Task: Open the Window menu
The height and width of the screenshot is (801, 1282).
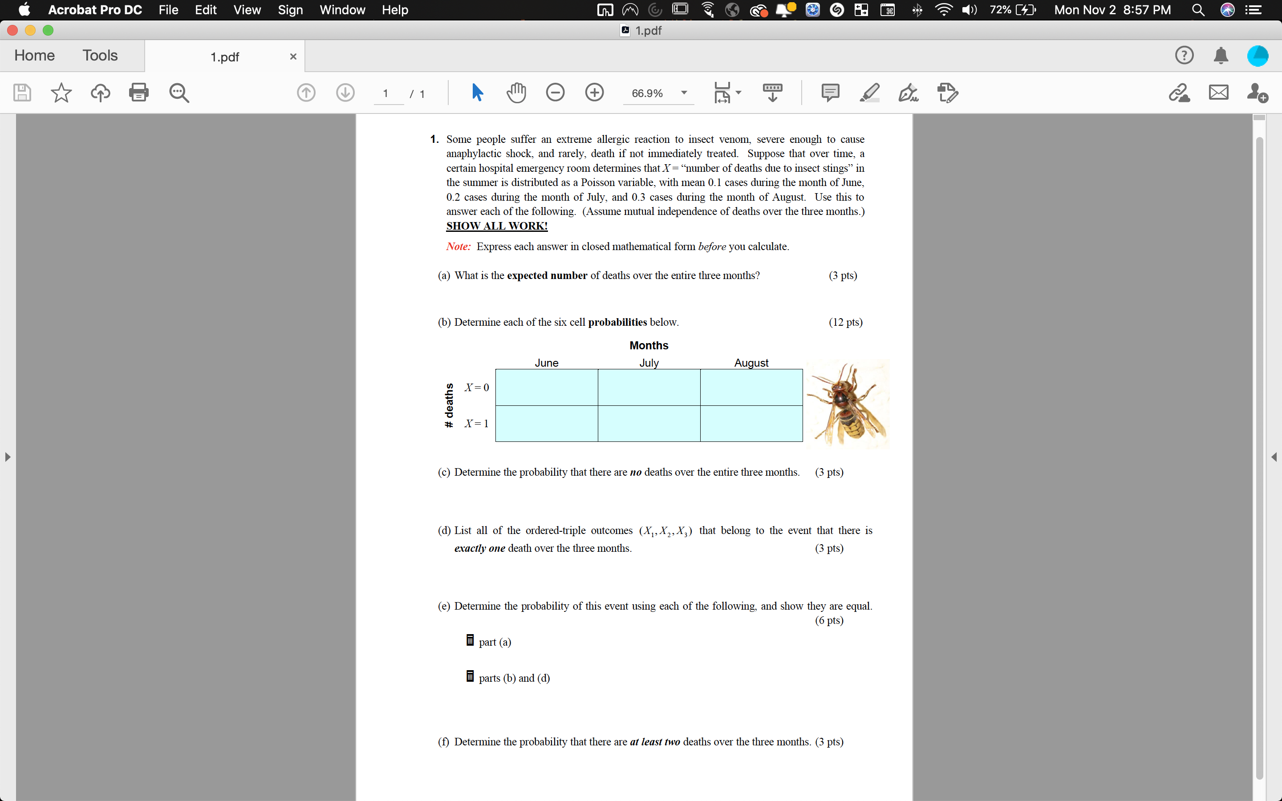Action: [x=342, y=9]
